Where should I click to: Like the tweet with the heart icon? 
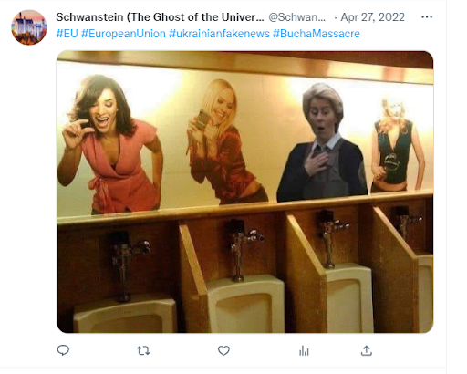[223, 350]
